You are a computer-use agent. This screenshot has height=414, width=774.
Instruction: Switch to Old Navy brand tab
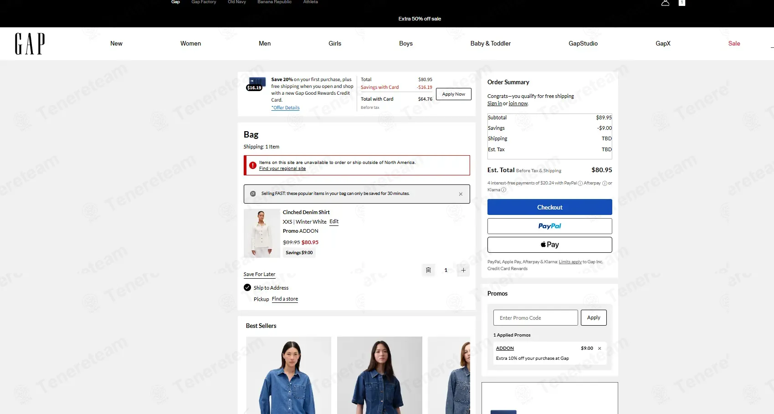237,2
